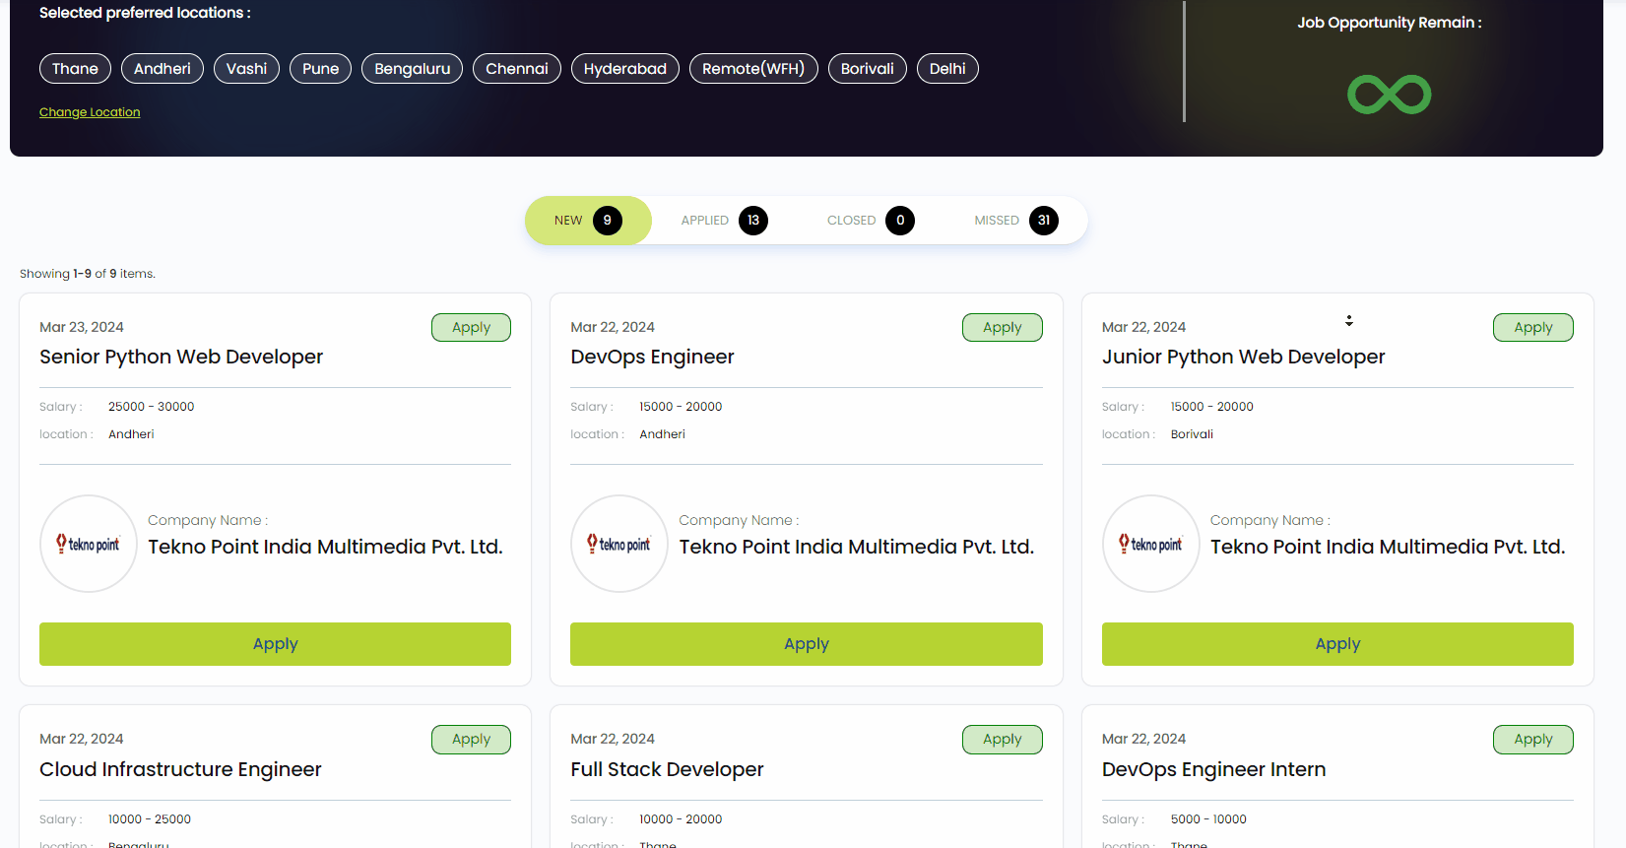Select the Pune location chip

click(320, 69)
